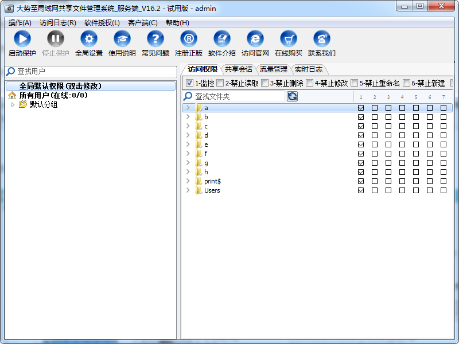Expand the 默认分组 tree node
Screen dimensions: 459x344
(x=13, y=105)
